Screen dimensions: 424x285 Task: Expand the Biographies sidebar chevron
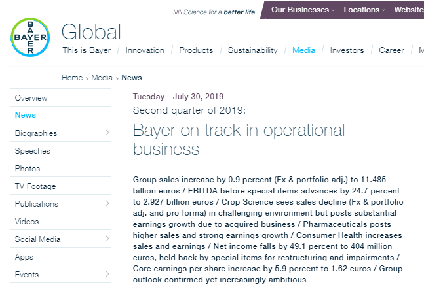pyautogui.click(x=107, y=133)
